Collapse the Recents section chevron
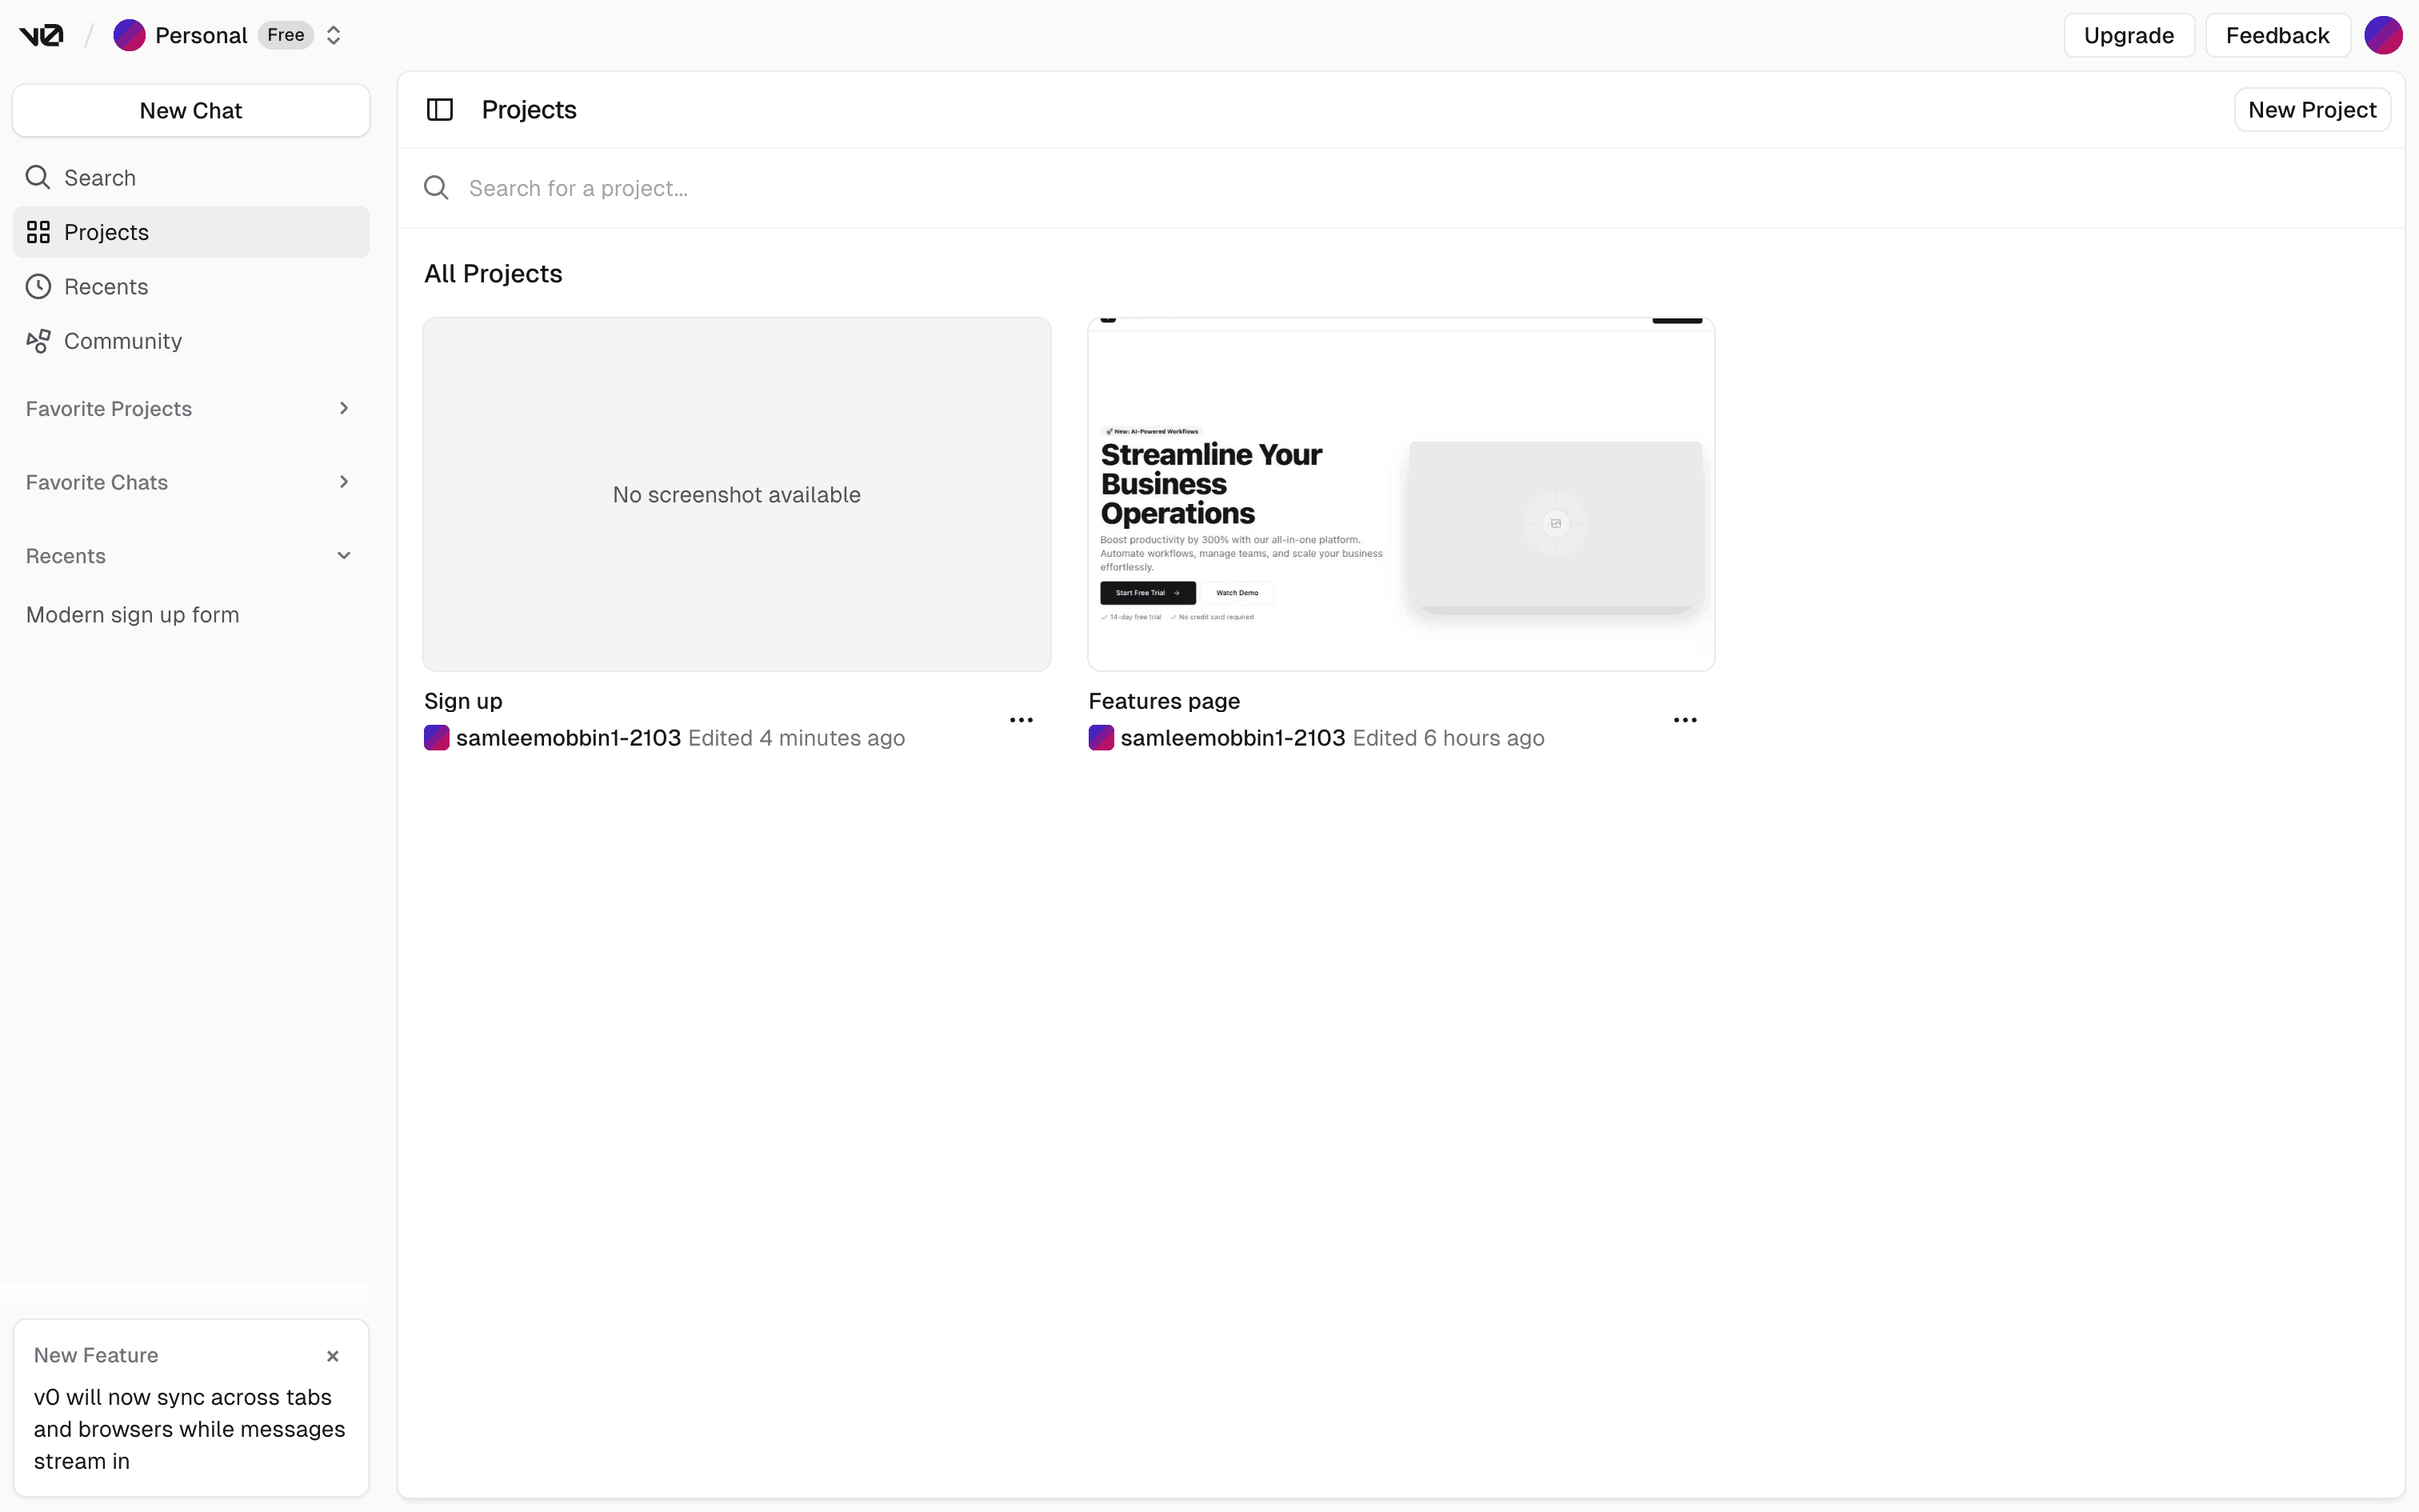This screenshot has height=1512, width=2419. [344, 556]
